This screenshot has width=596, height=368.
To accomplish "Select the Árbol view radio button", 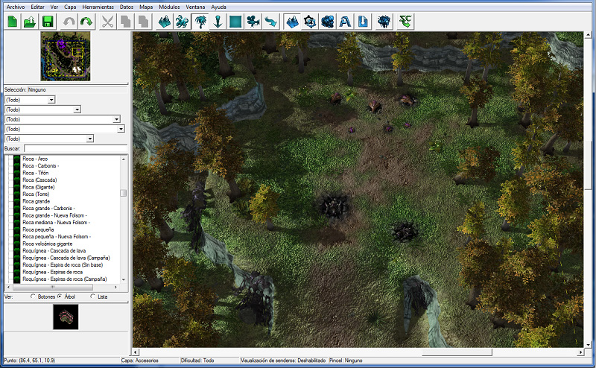I will [x=60, y=296].
